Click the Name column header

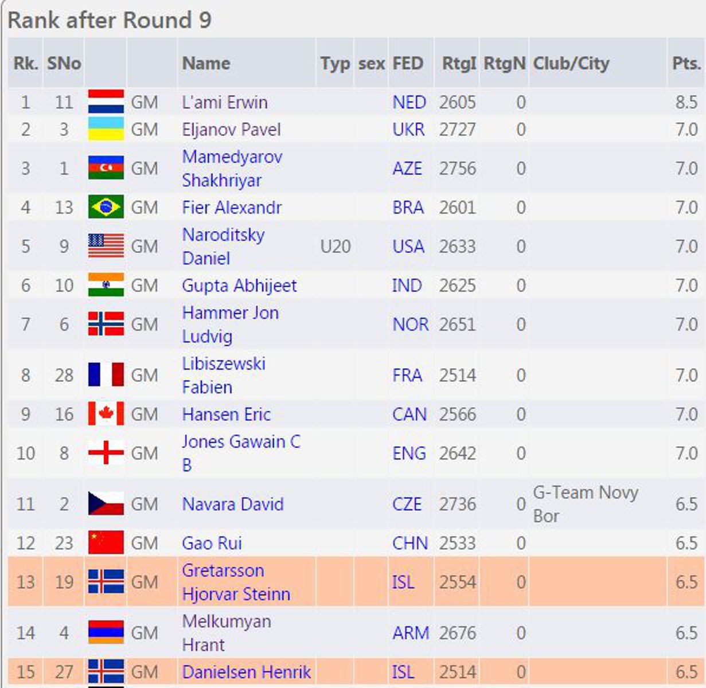click(206, 63)
